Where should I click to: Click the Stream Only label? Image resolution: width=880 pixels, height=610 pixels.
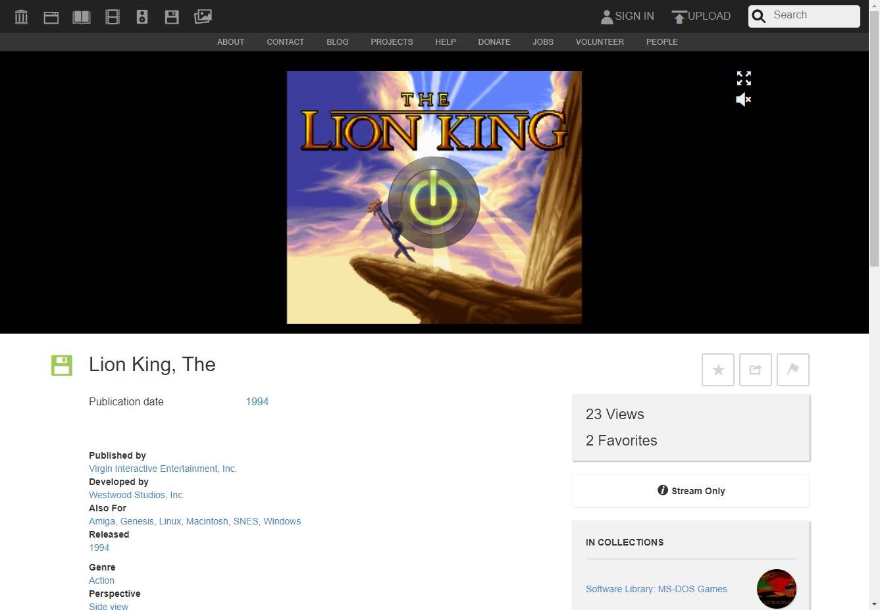(x=698, y=491)
